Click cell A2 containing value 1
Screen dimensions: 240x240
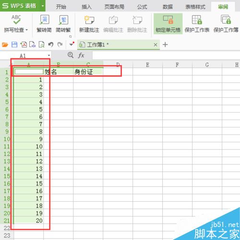[29, 80]
